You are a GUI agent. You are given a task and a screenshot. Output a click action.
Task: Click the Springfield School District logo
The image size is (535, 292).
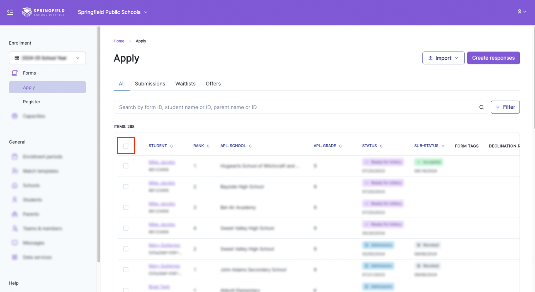43,12
